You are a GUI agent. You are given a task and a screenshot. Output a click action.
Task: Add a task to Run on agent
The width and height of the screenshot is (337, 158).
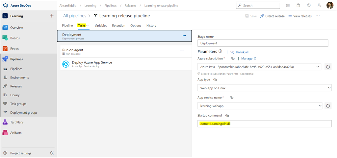[x=182, y=51]
